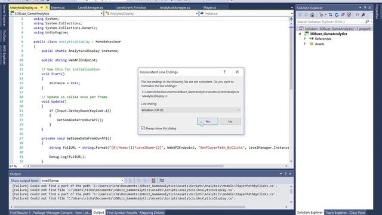Open the editor tab overflow dropdown
The image size is (382, 215).
292,8
